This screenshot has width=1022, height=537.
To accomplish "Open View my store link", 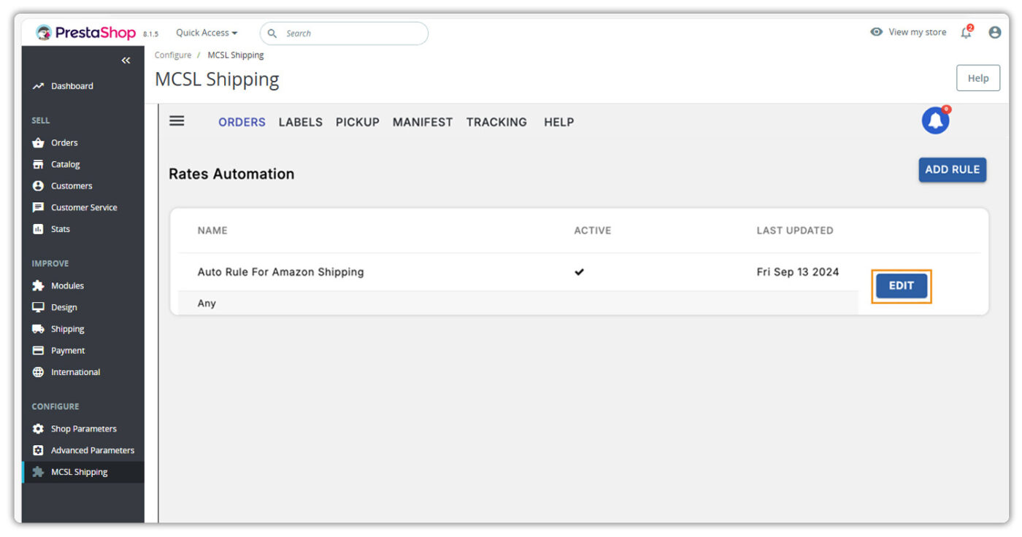I will coord(917,32).
